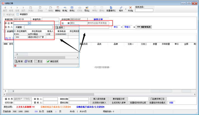Click the 批量修改物流模式 button
The image size is (199, 115).
pos(157,103)
